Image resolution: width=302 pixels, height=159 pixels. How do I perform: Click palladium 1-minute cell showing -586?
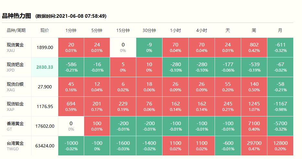pos(71,67)
